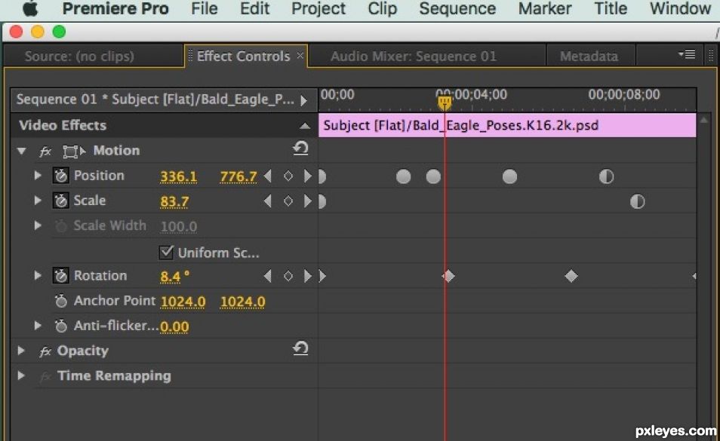The height and width of the screenshot is (441, 720).
Task: Edit Anchor Point Y value 1024.0
Action: tap(242, 302)
